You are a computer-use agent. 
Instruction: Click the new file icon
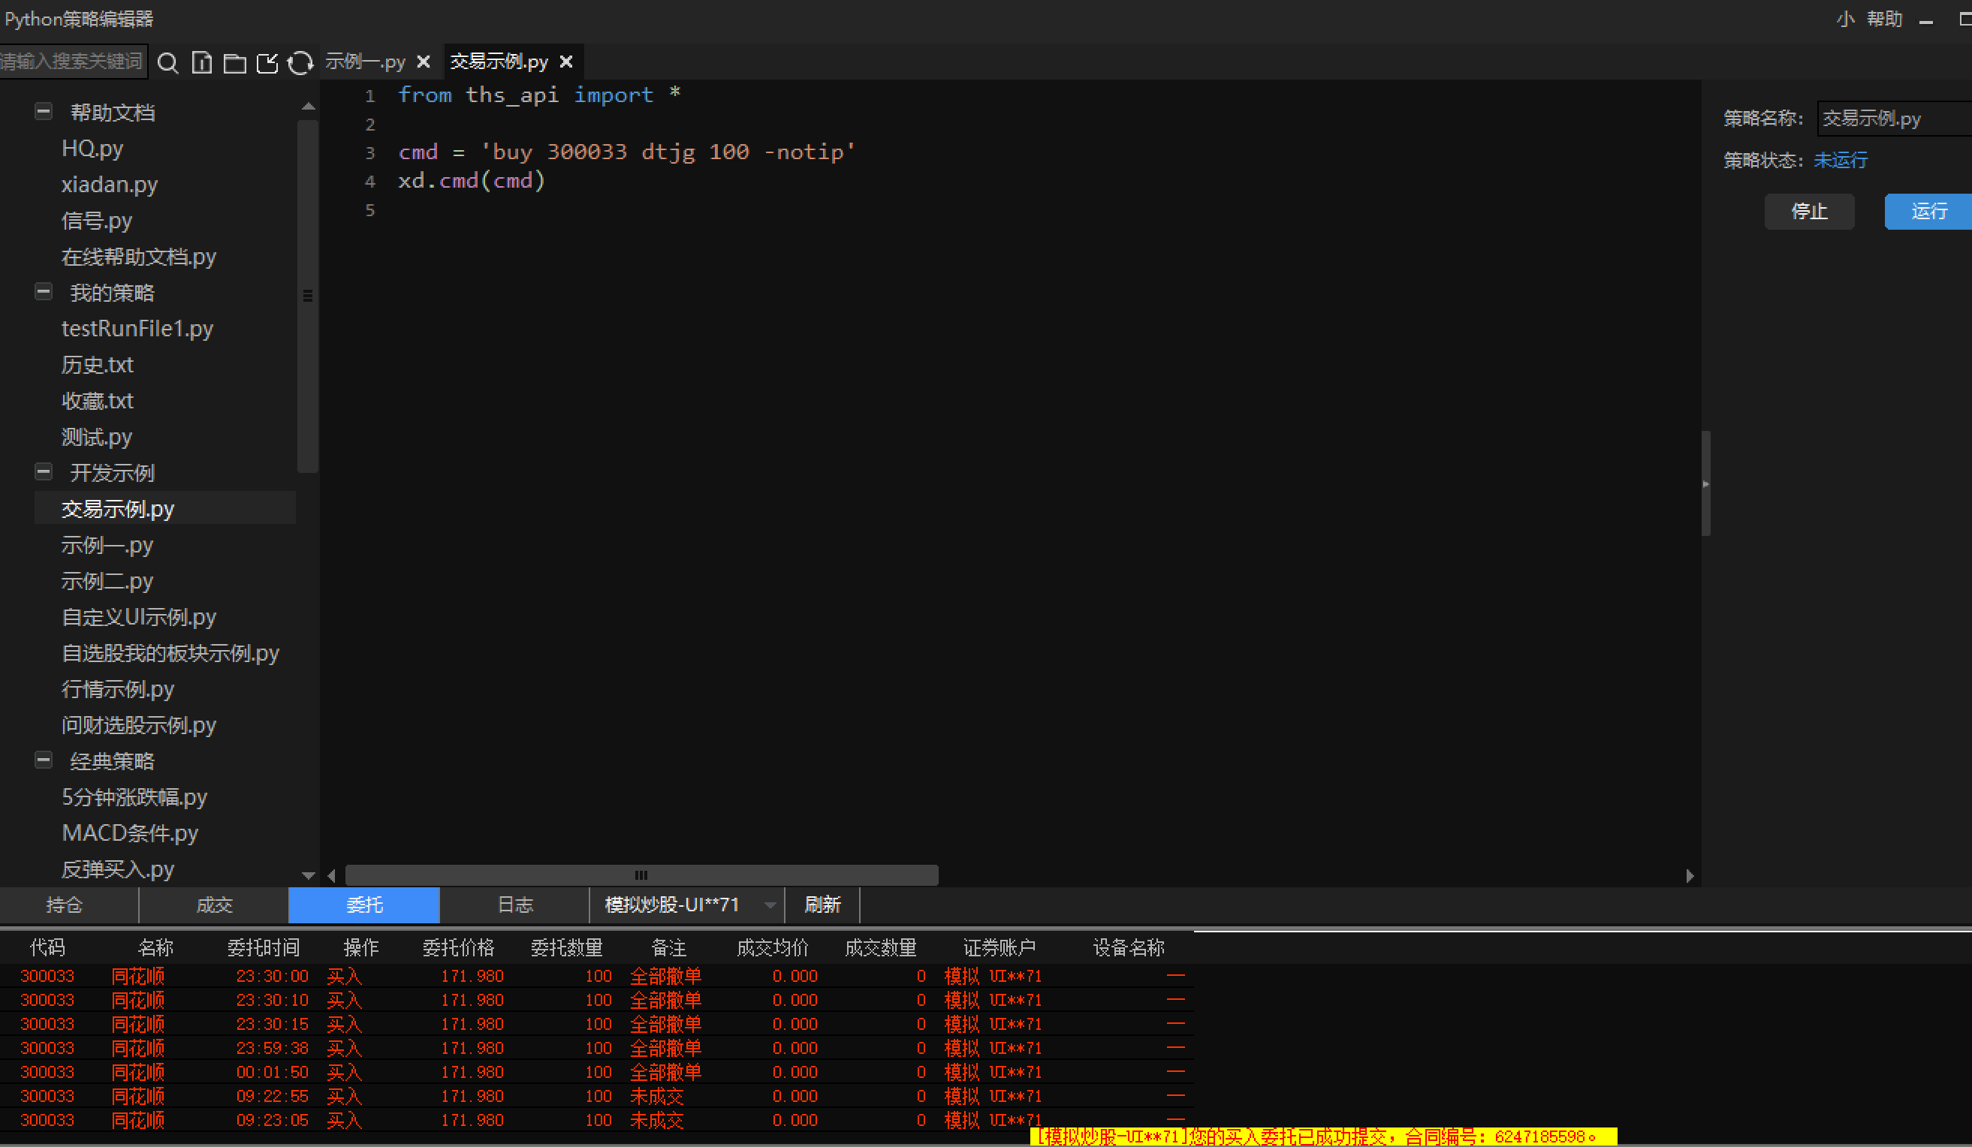202,62
